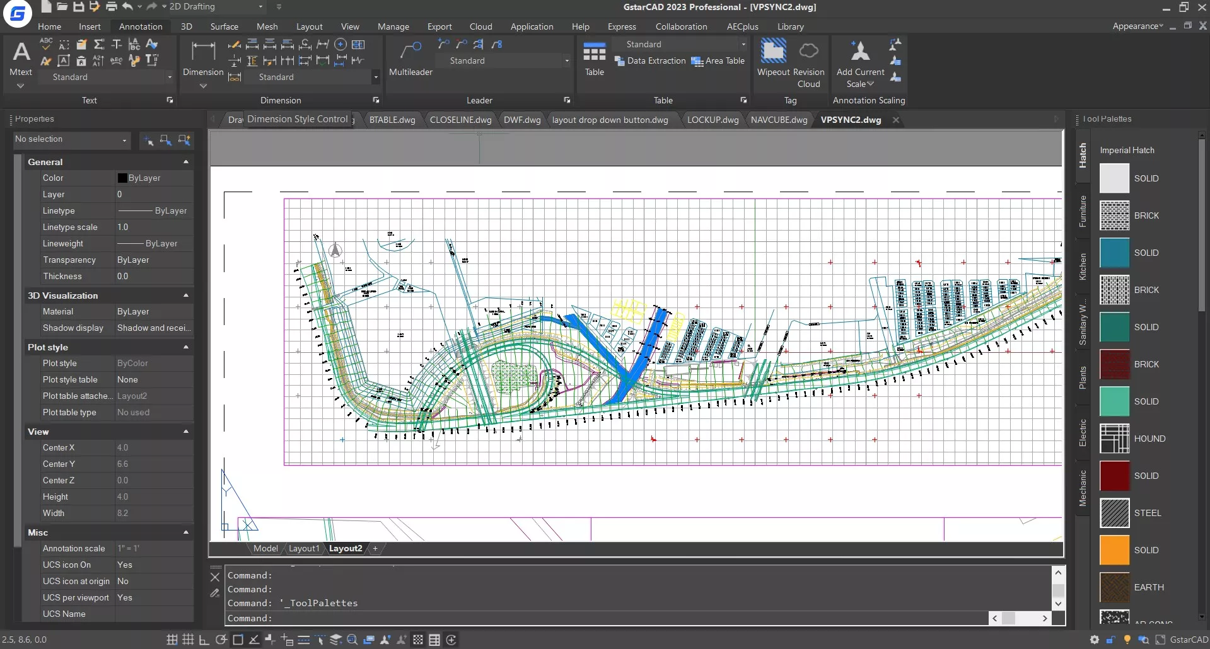Click the Save icon in quick access toolbar
Screen dimensions: 1210x649
click(78, 7)
